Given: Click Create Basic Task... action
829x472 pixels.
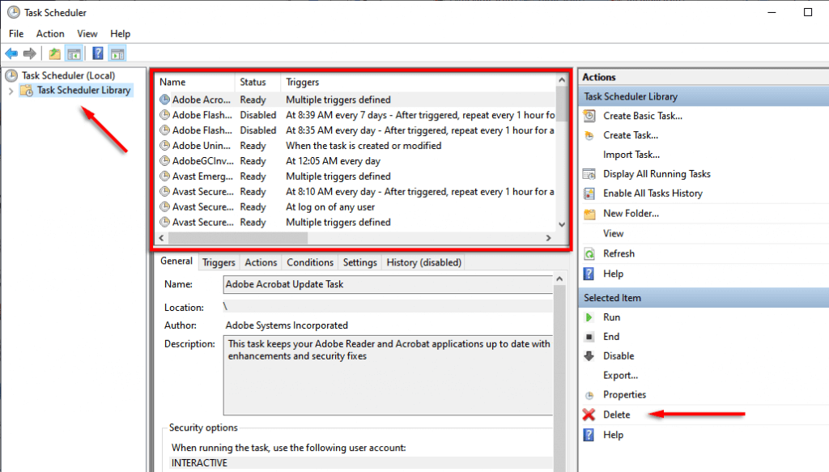Looking at the screenshot, I should (x=642, y=116).
